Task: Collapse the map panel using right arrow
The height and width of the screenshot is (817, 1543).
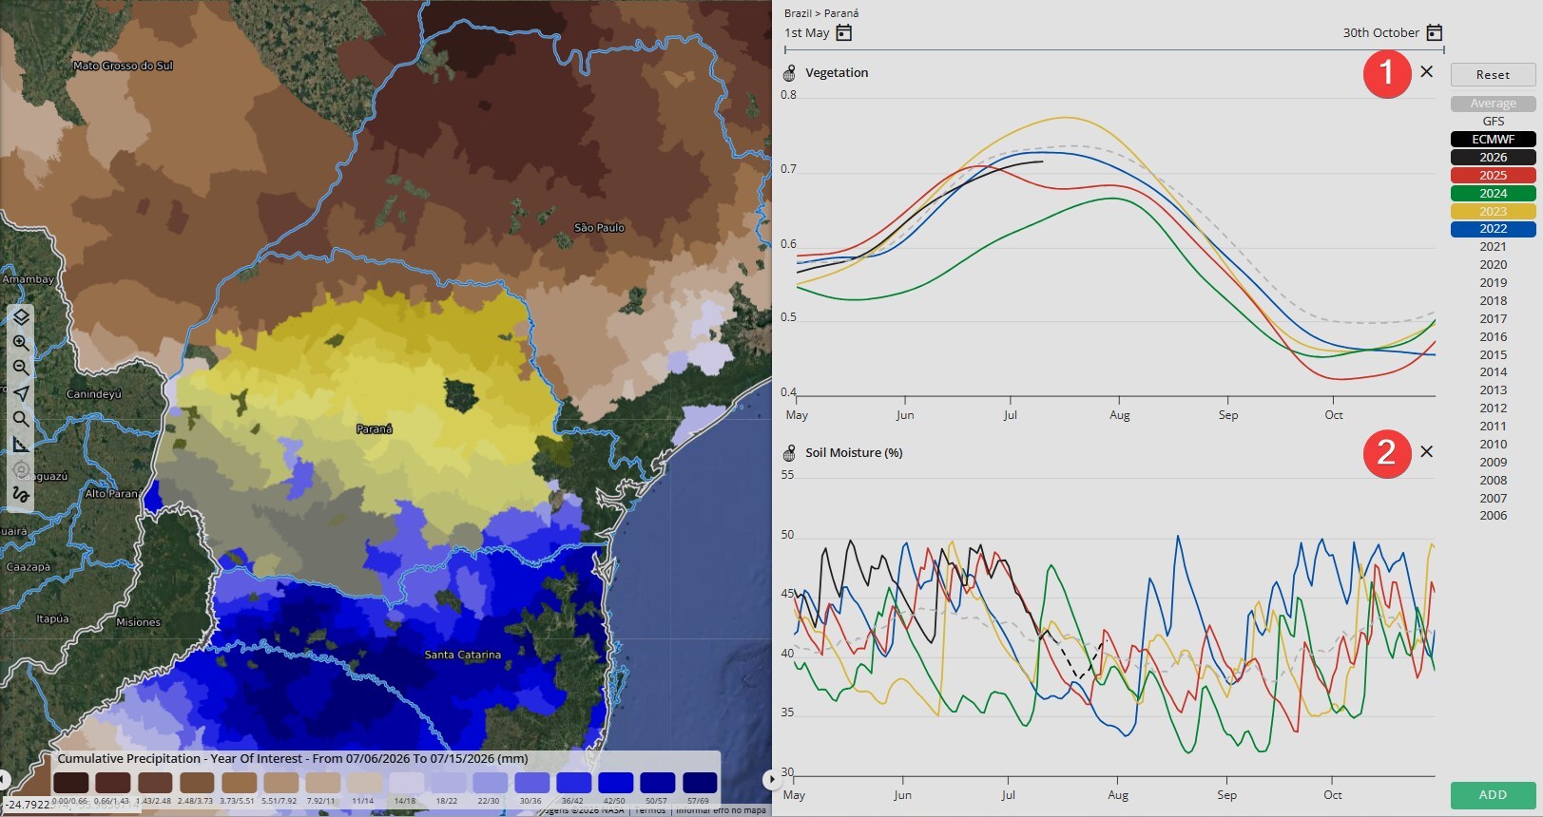Action: pos(768,780)
